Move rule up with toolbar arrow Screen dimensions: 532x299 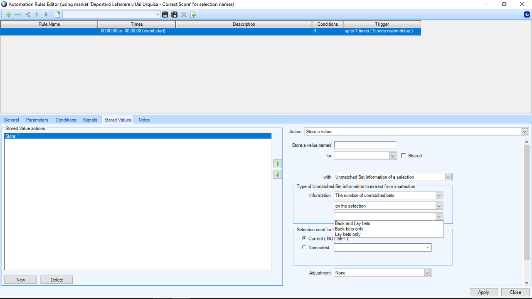click(x=37, y=15)
